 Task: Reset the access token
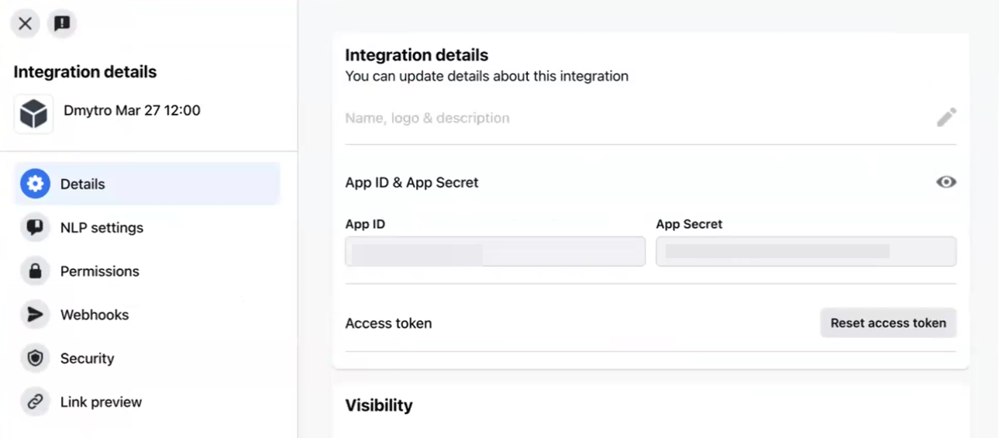point(888,323)
